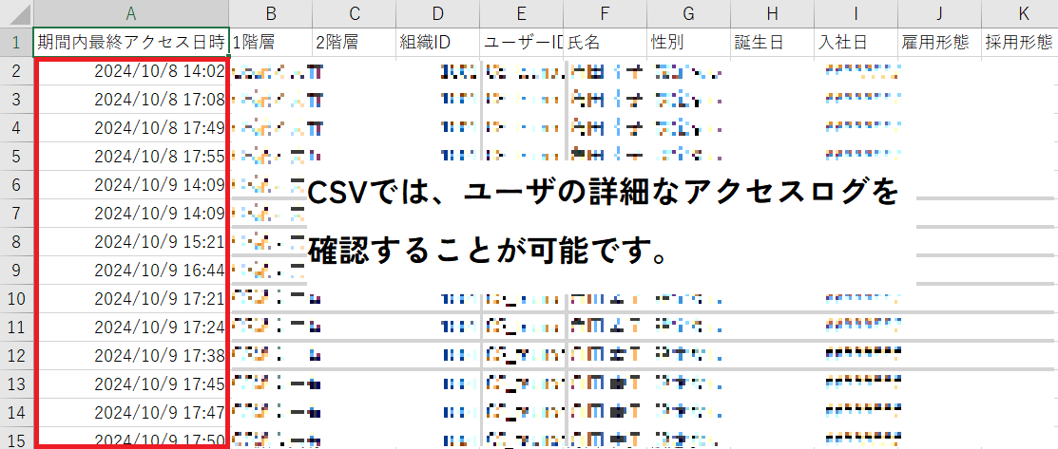Select column E header
This screenshot has width=1058, height=449.
[522, 13]
